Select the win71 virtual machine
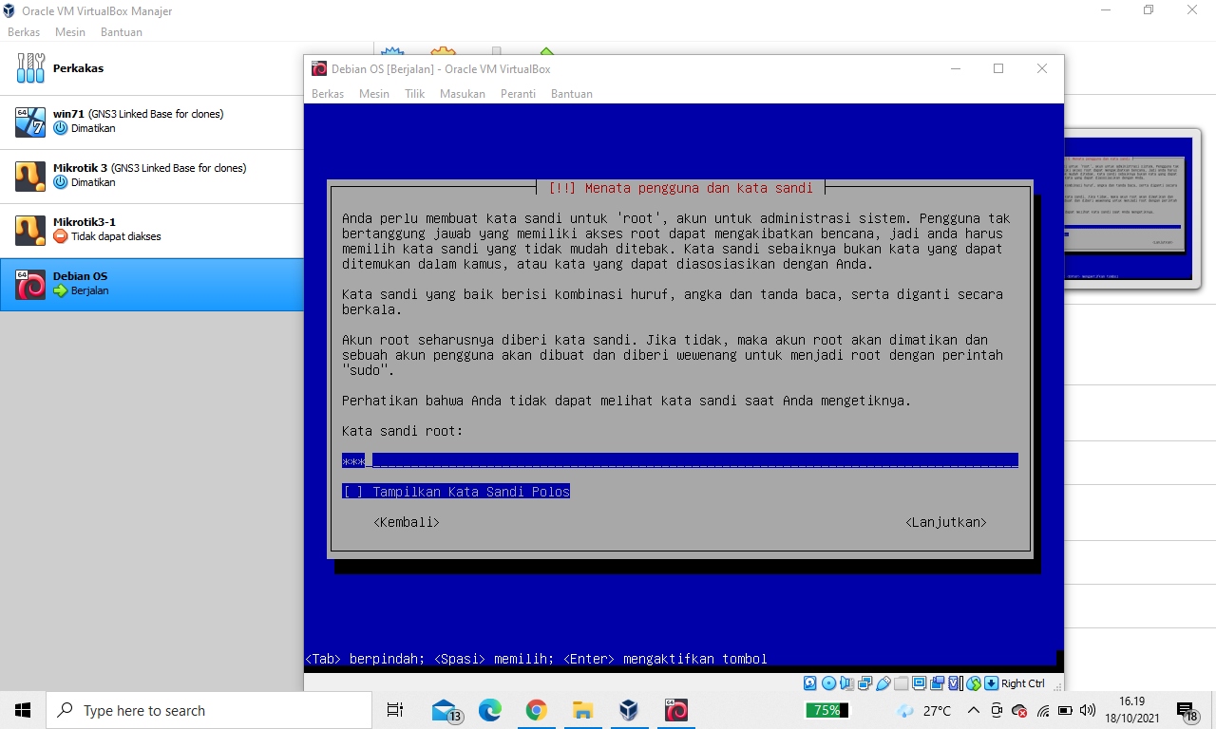The image size is (1216, 729). [x=152, y=121]
